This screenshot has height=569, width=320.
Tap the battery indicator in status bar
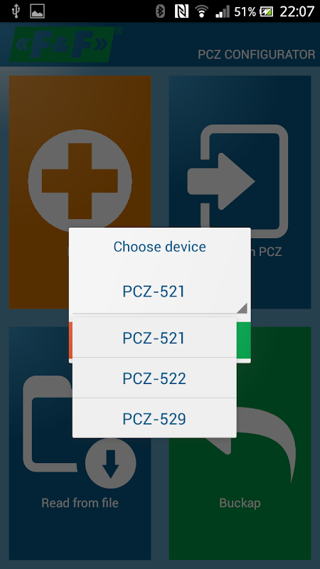point(267,11)
